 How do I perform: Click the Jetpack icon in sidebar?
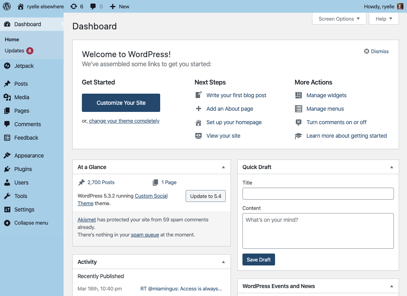pyautogui.click(x=7, y=66)
